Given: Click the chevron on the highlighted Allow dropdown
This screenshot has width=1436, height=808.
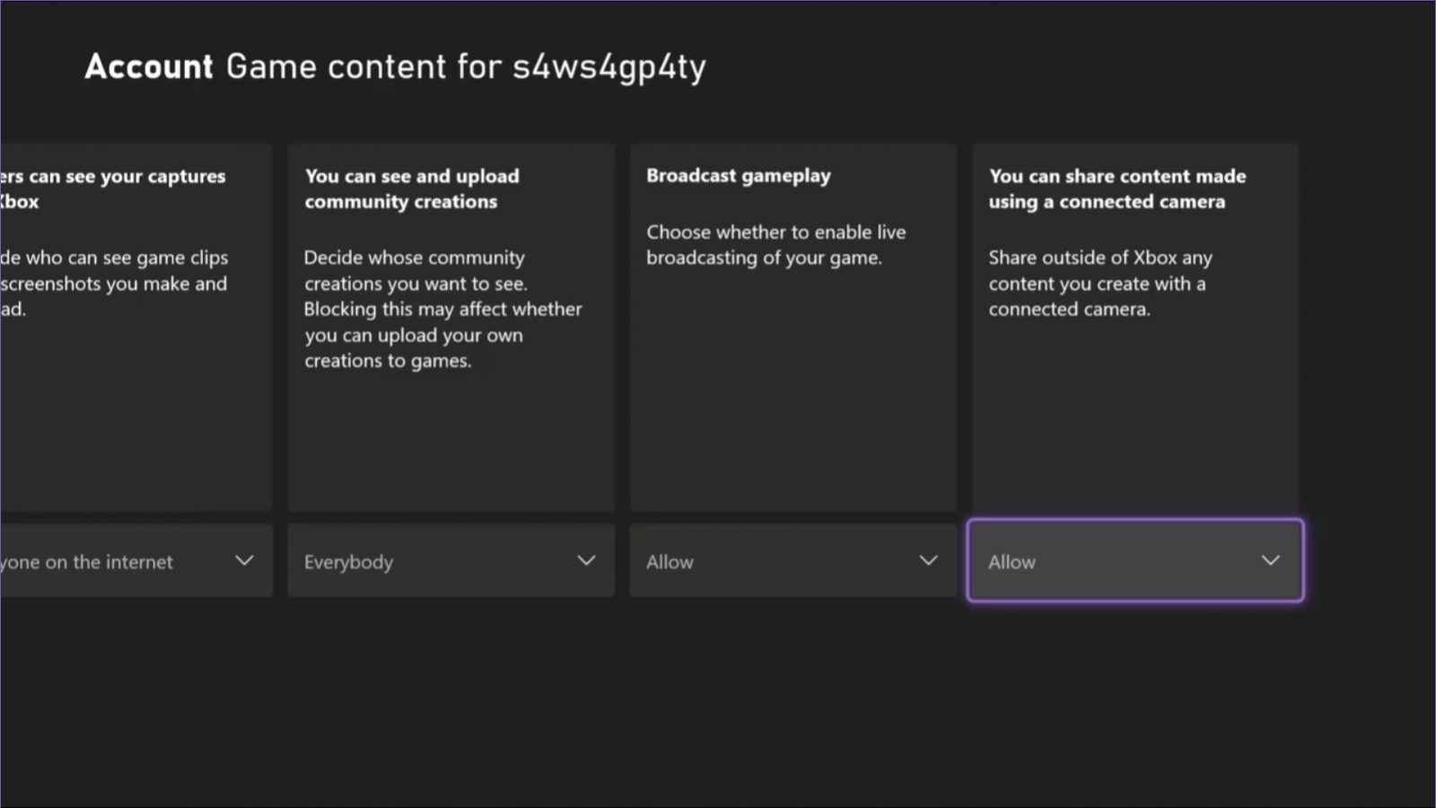Looking at the screenshot, I should coord(1270,560).
